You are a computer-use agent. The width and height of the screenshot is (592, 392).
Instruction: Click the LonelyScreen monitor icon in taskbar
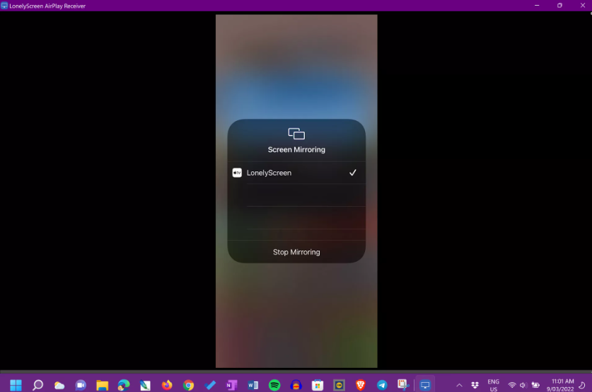tap(425, 385)
